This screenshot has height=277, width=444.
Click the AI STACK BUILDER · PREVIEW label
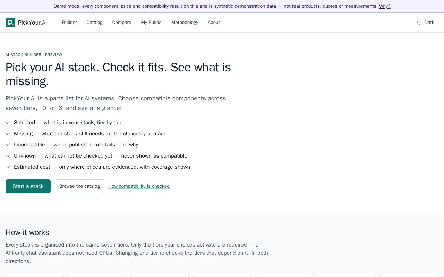tap(34, 55)
